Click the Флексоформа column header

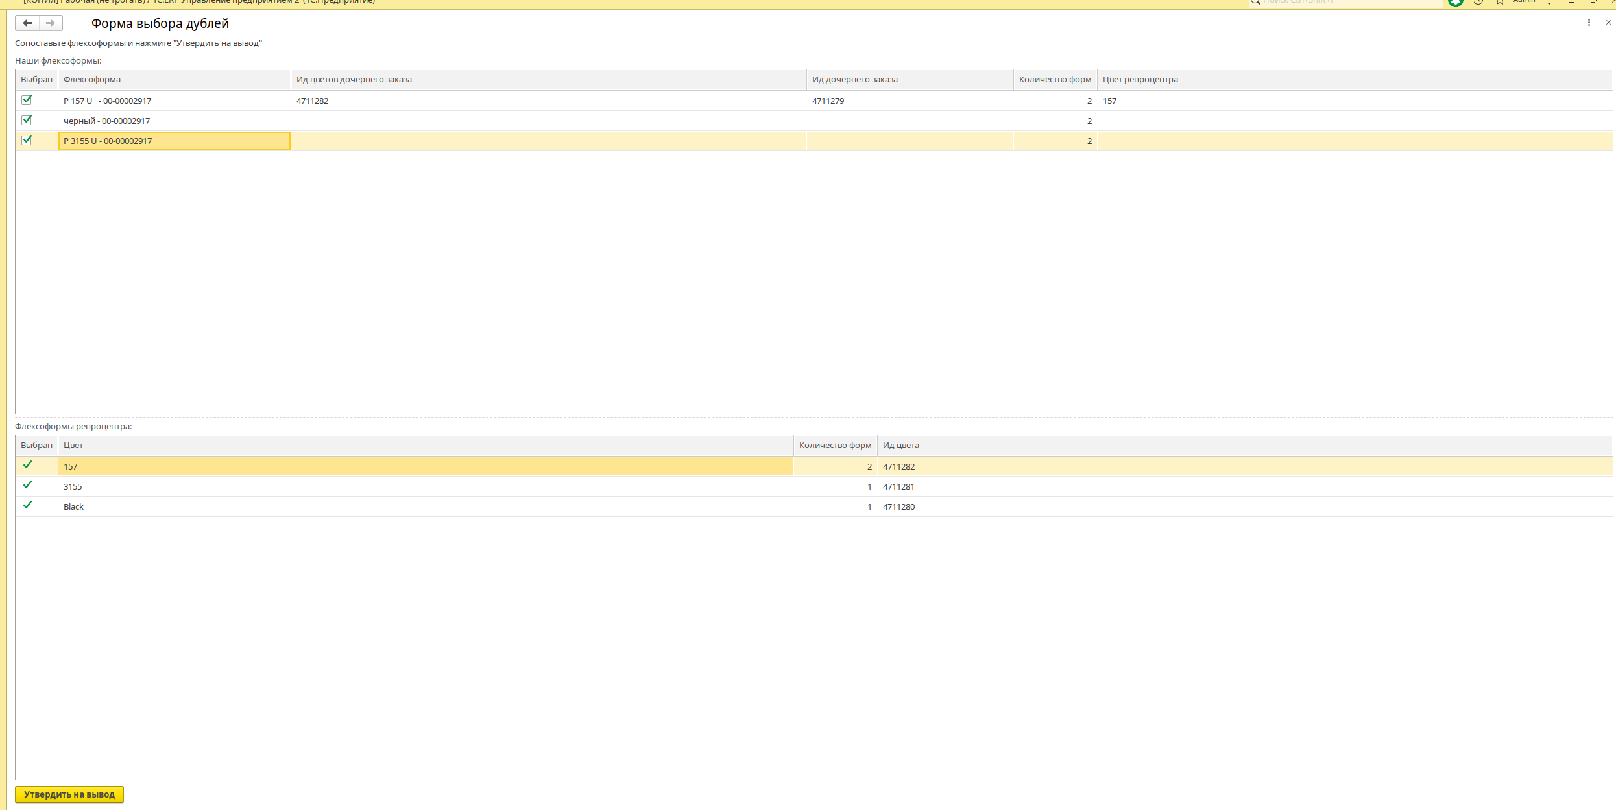(92, 80)
